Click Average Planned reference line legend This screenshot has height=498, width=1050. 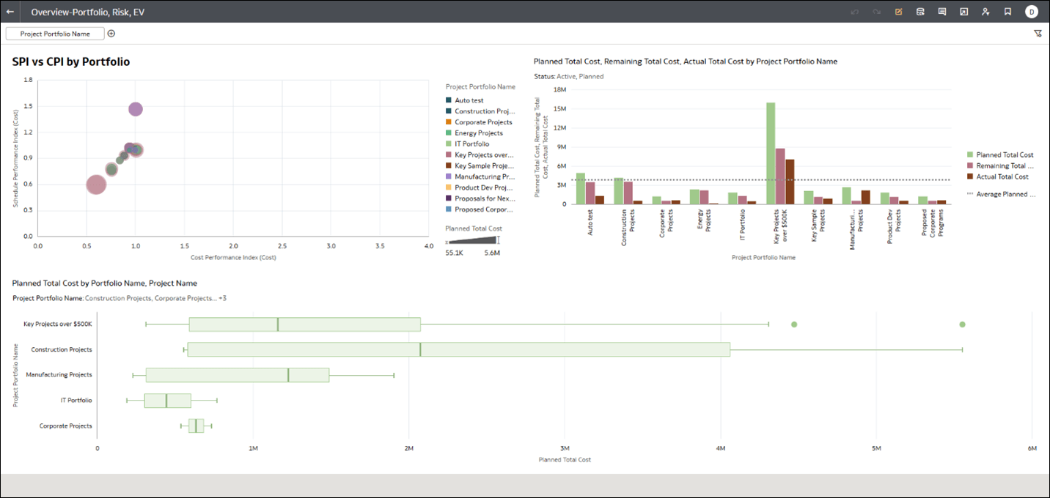[x=1002, y=194]
